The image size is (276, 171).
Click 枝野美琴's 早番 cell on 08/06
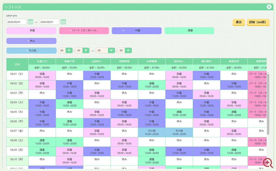tap(124, 123)
